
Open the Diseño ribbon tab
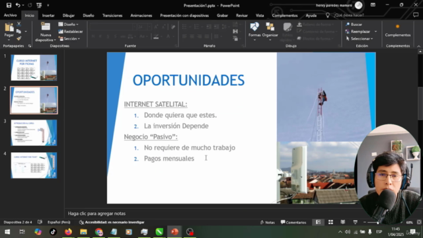pos(89,15)
